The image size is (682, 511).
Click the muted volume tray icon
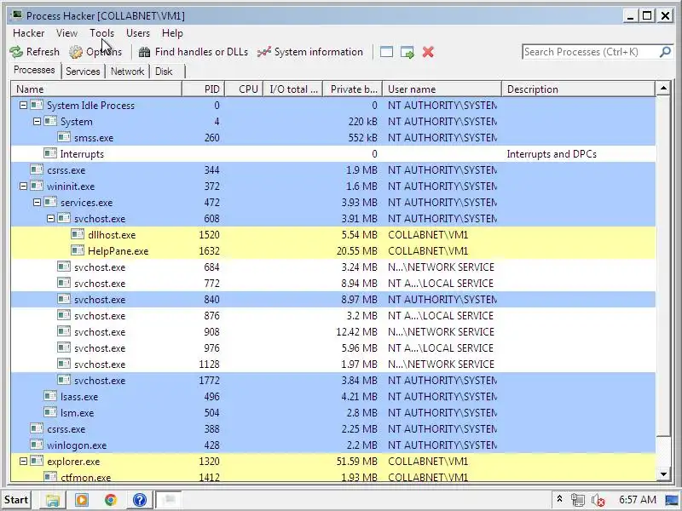pyautogui.click(x=598, y=501)
